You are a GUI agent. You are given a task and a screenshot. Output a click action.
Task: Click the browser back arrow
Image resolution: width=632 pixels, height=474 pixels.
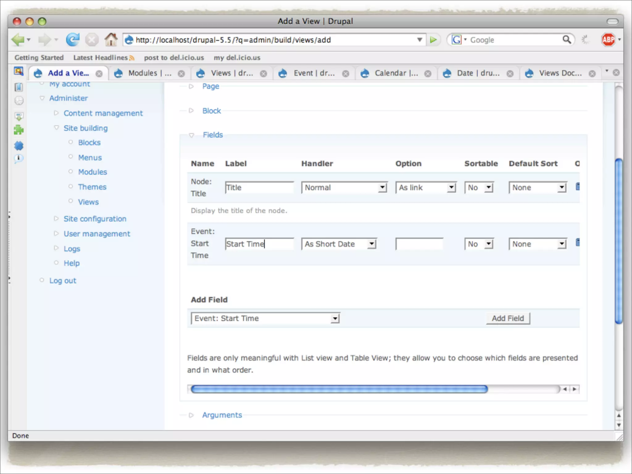click(18, 40)
